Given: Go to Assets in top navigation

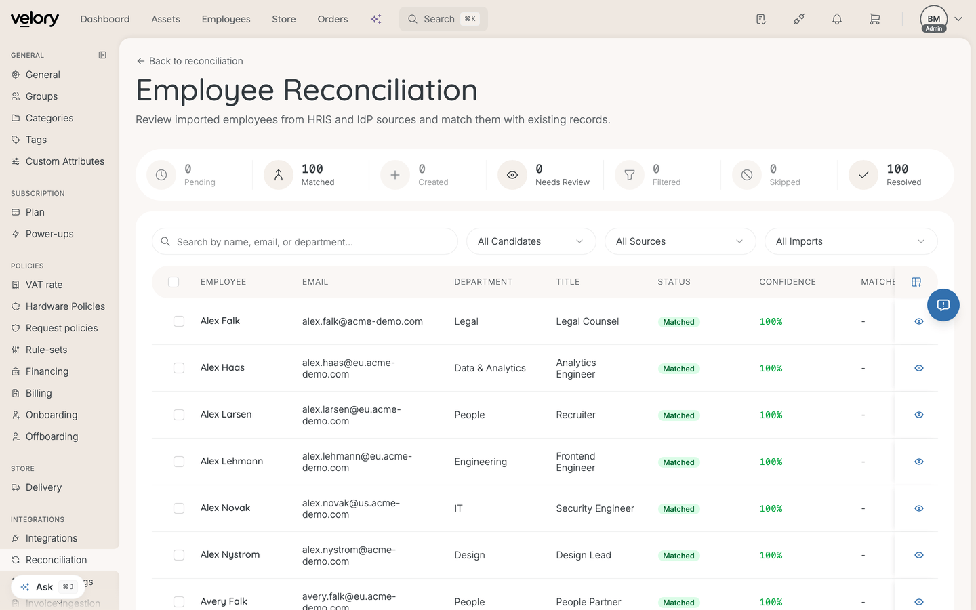Looking at the screenshot, I should [166, 19].
